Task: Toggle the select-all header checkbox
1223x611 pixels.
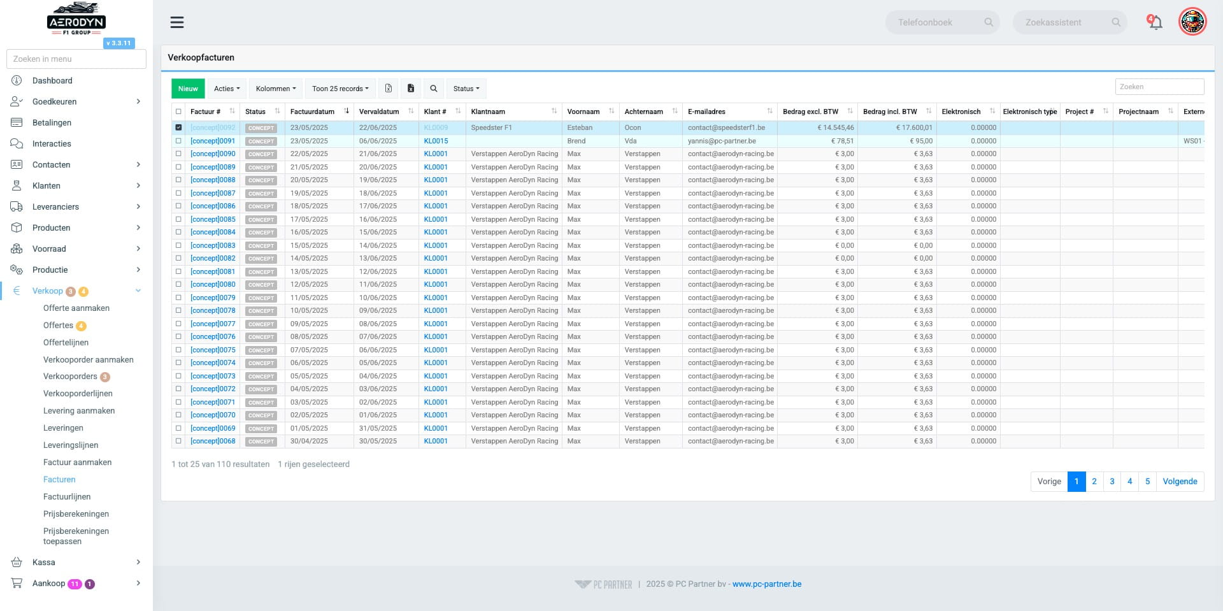Action: click(178, 111)
